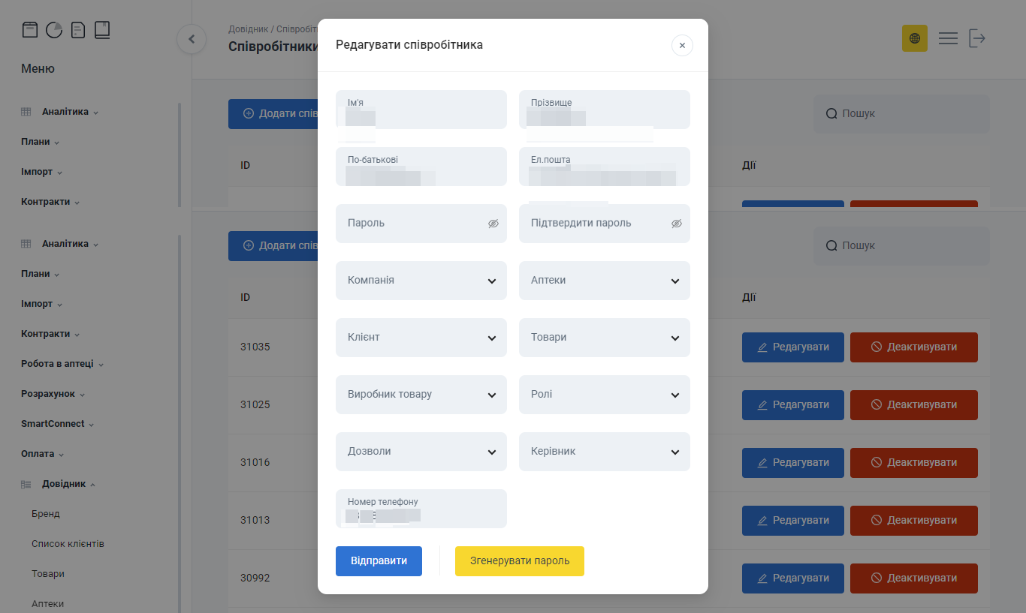Click the archive box icon top left

(x=30, y=29)
